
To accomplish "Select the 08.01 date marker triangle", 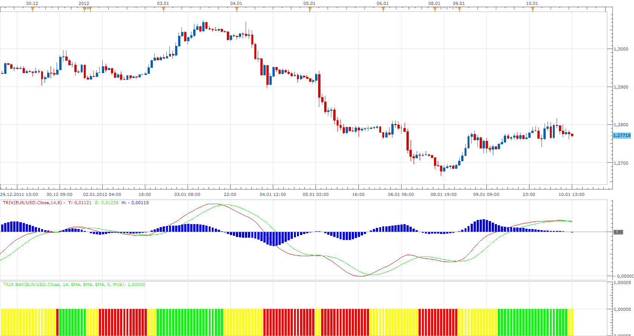I will [435, 9].
